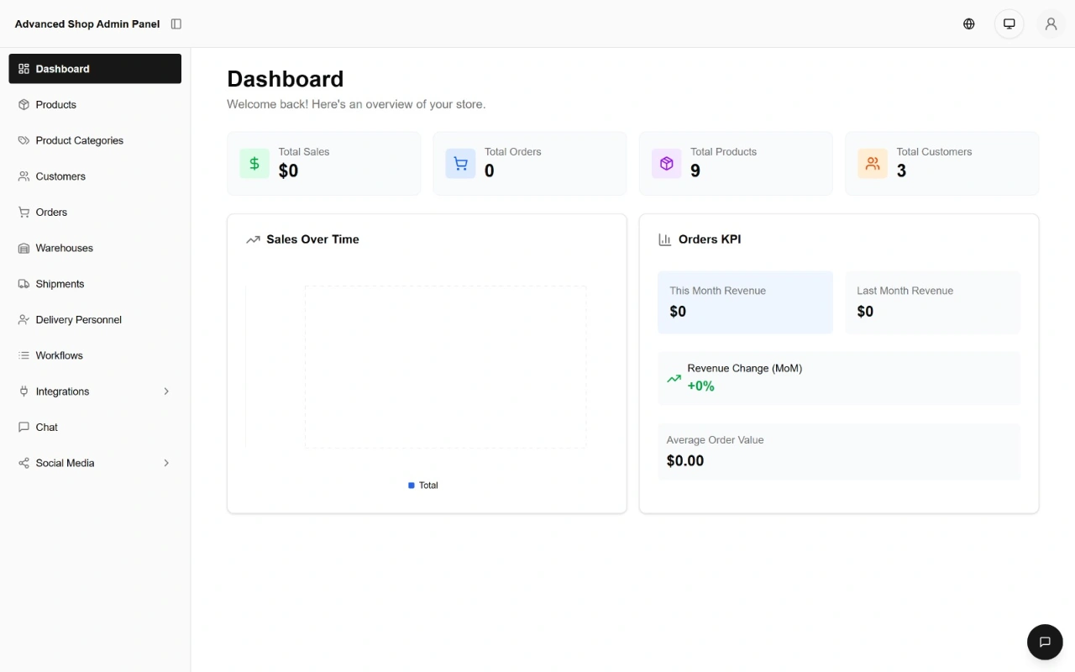Click the Revenue Change green trend arrow
Viewport: 1075px width, 672px height.
(674, 378)
